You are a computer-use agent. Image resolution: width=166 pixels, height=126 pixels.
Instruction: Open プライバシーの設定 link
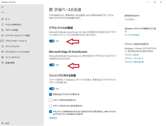click(x=131, y=55)
